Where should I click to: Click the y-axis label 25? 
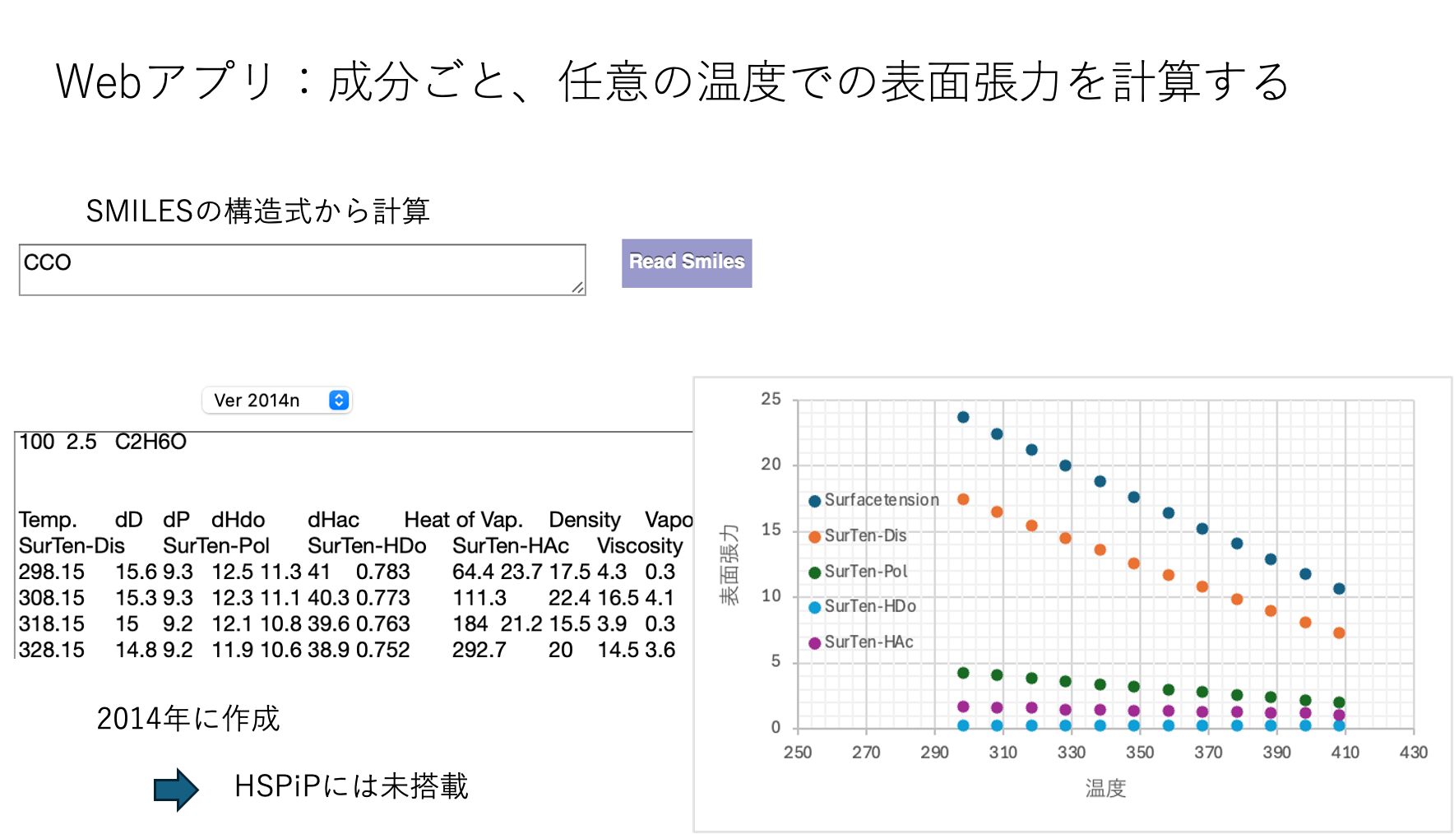[x=771, y=399]
